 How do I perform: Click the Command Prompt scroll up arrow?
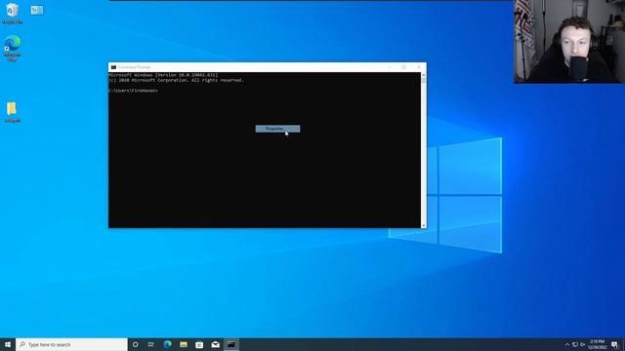tap(423, 75)
